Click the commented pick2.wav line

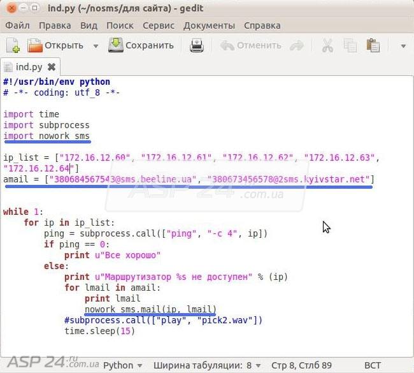click(x=164, y=320)
